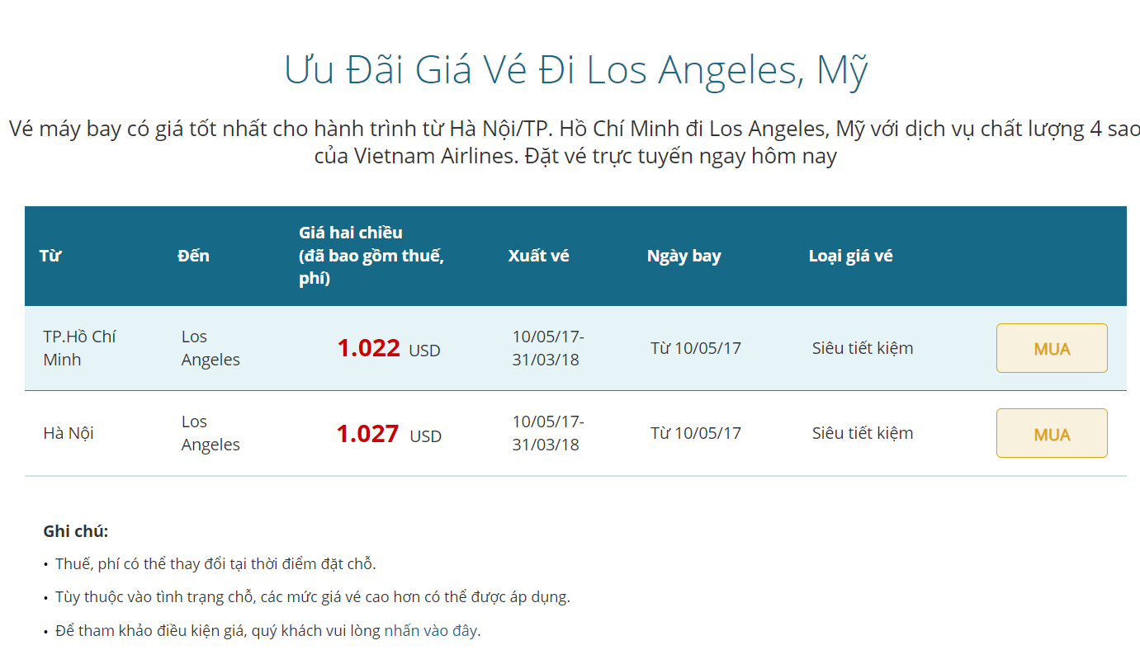1140x664 pixels.
Task: Click the "Đến" column header
Action: pyautogui.click(x=193, y=256)
